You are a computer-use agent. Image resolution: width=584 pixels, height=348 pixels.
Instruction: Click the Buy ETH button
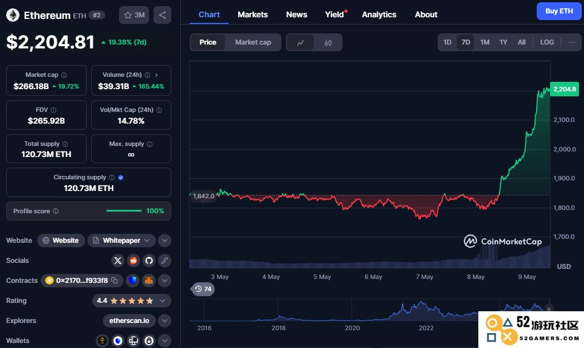[x=559, y=11]
